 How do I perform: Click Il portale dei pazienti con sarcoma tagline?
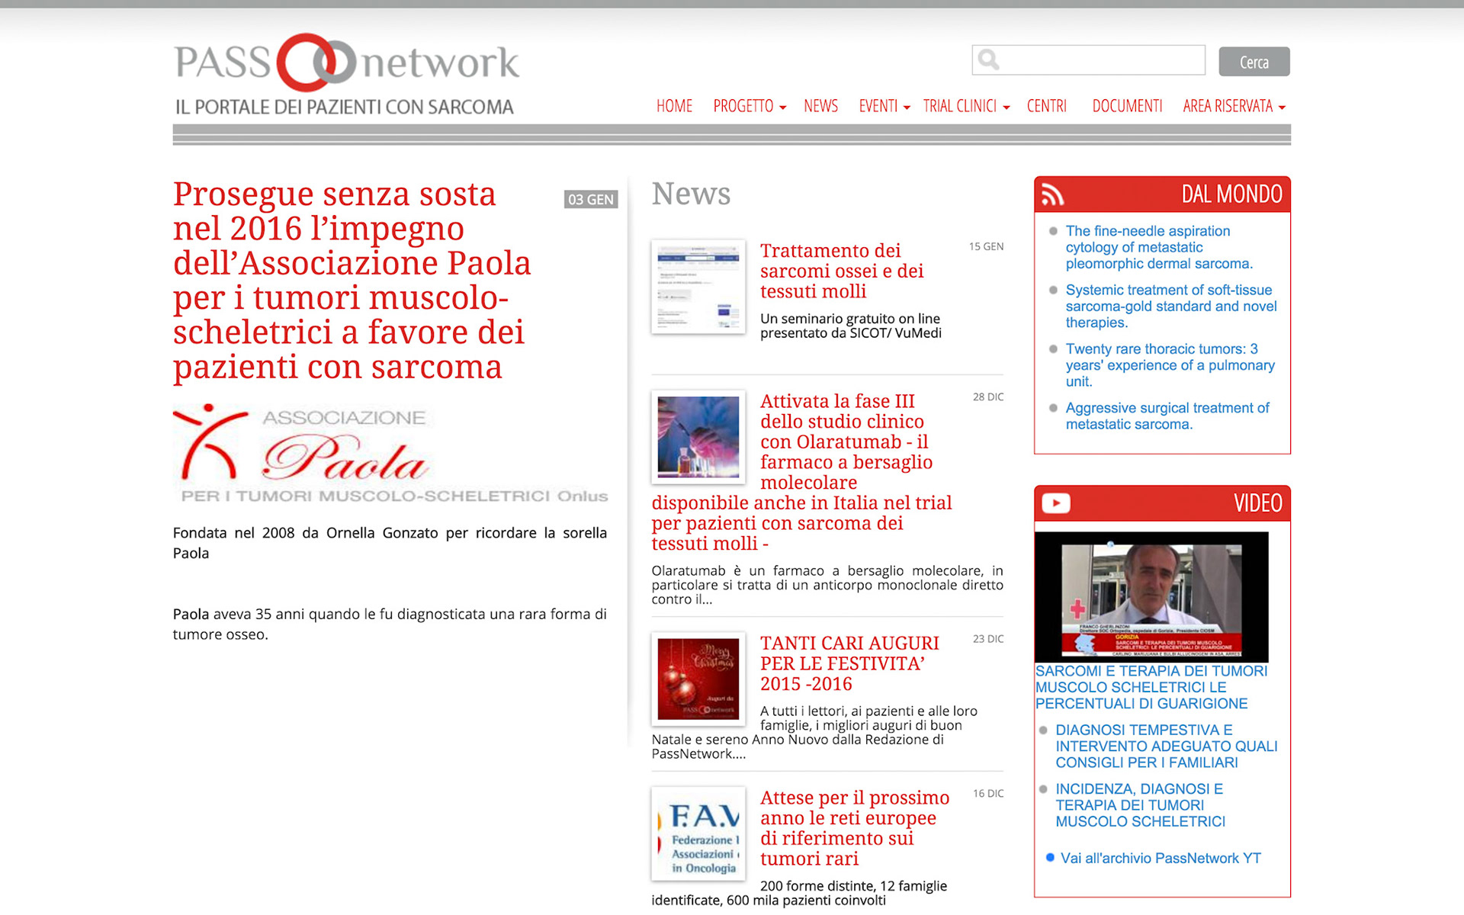[x=345, y=108]
